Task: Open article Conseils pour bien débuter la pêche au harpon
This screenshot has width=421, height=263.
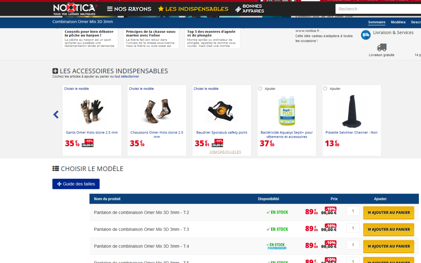Action: pyautogui.click(x=90, y=33)
